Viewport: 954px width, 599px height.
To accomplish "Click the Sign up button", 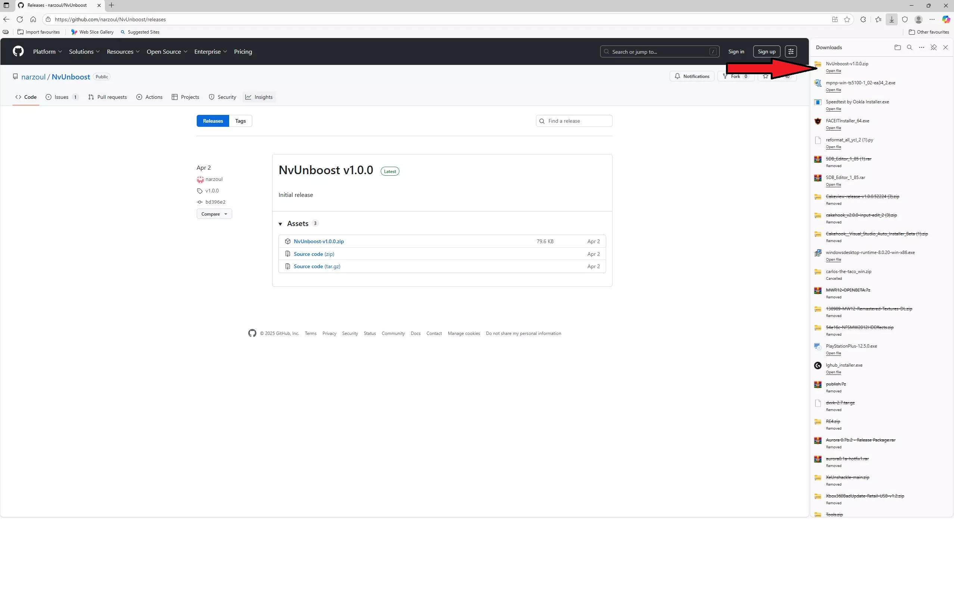I will pyautogui.click(x=766, y=51).
